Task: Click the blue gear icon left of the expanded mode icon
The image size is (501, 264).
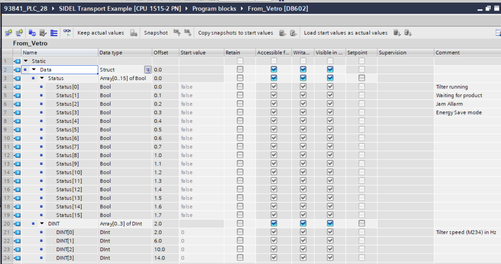Action: [32, 33]
